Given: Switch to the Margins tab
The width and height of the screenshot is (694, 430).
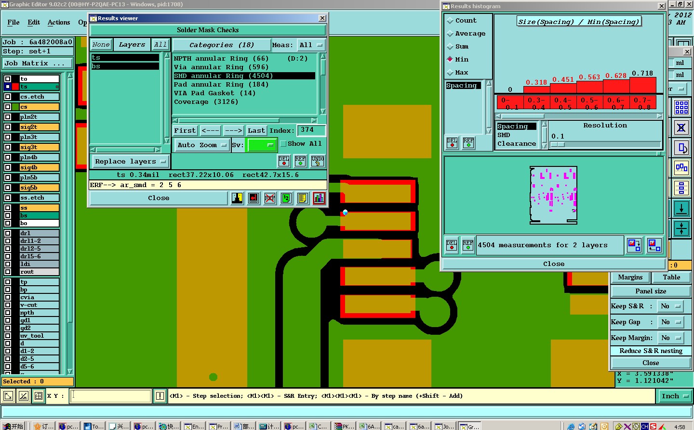Looking at the screenshot, I should click(x=630, y=278).
